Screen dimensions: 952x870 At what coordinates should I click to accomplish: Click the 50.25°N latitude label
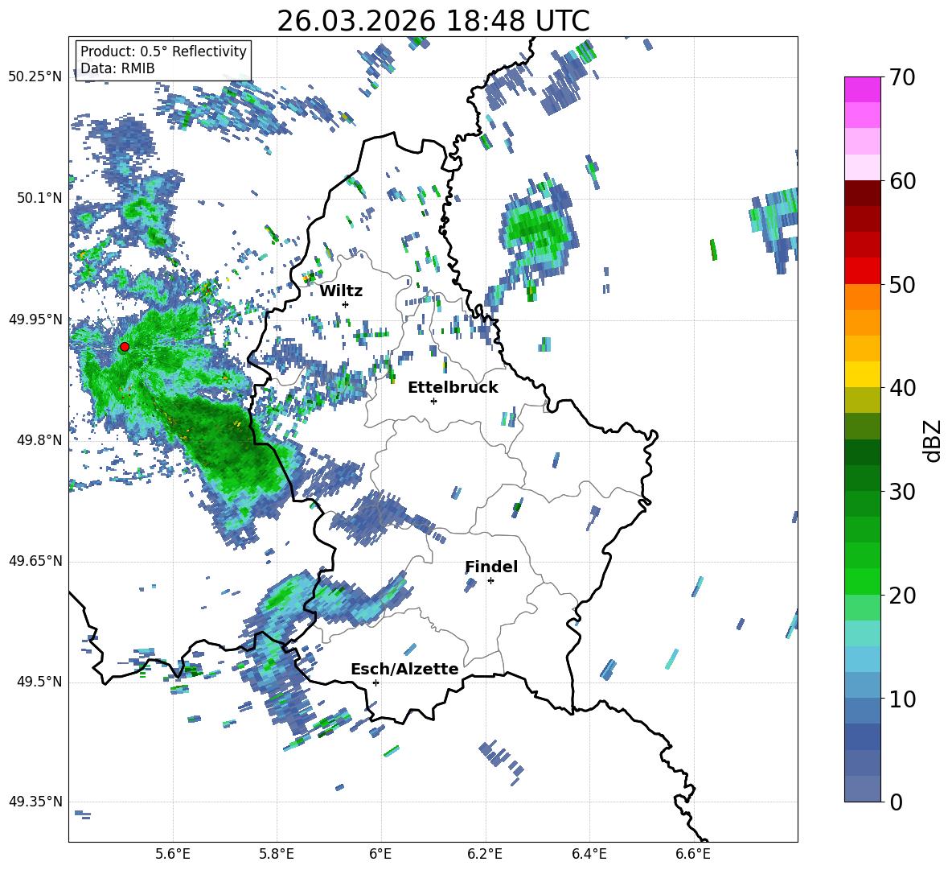pyautogui.click(x=35, y=76)
